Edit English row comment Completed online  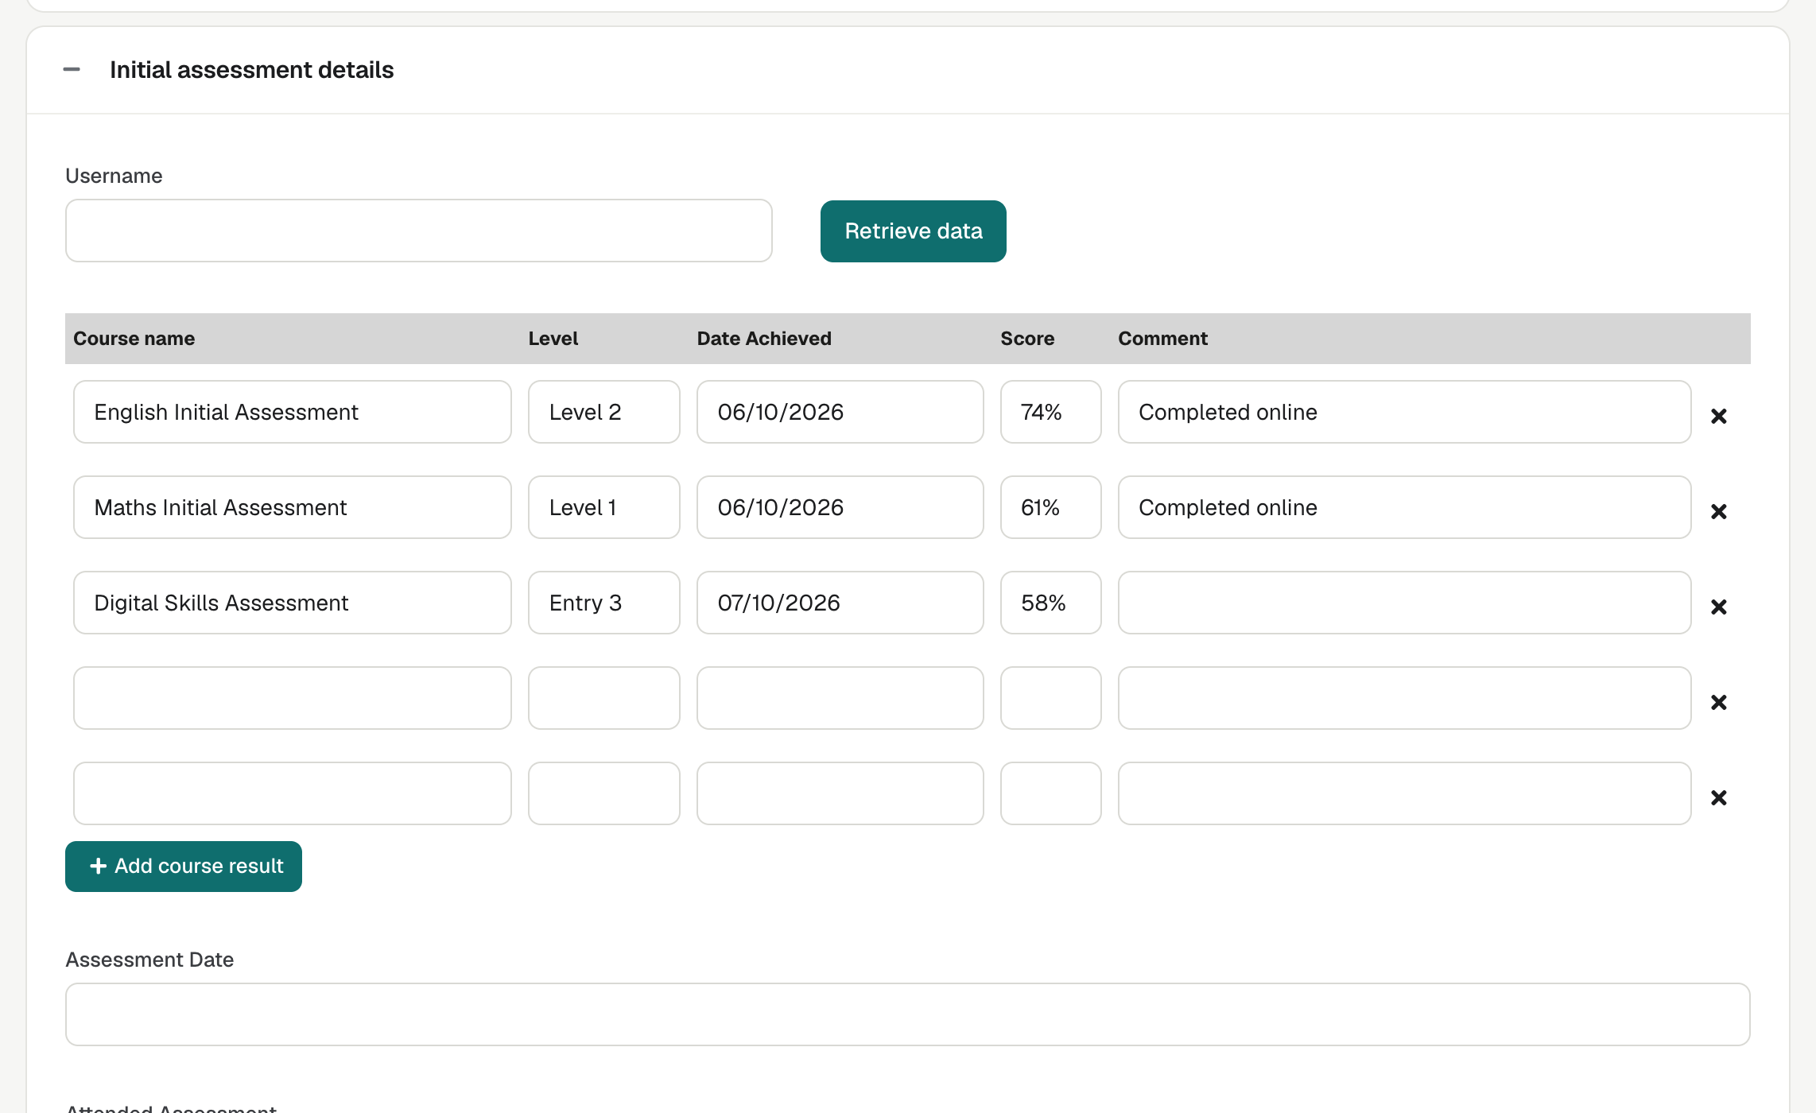click(1404, 412)
